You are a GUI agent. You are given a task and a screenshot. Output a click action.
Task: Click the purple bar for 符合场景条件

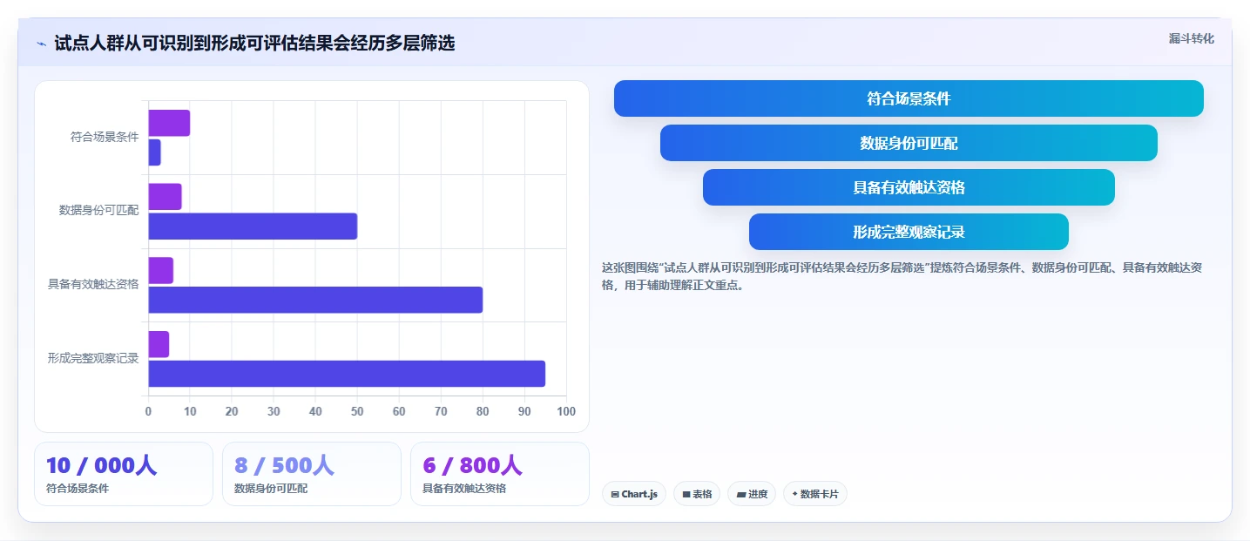pyautogui.click(x=169, y=123)
